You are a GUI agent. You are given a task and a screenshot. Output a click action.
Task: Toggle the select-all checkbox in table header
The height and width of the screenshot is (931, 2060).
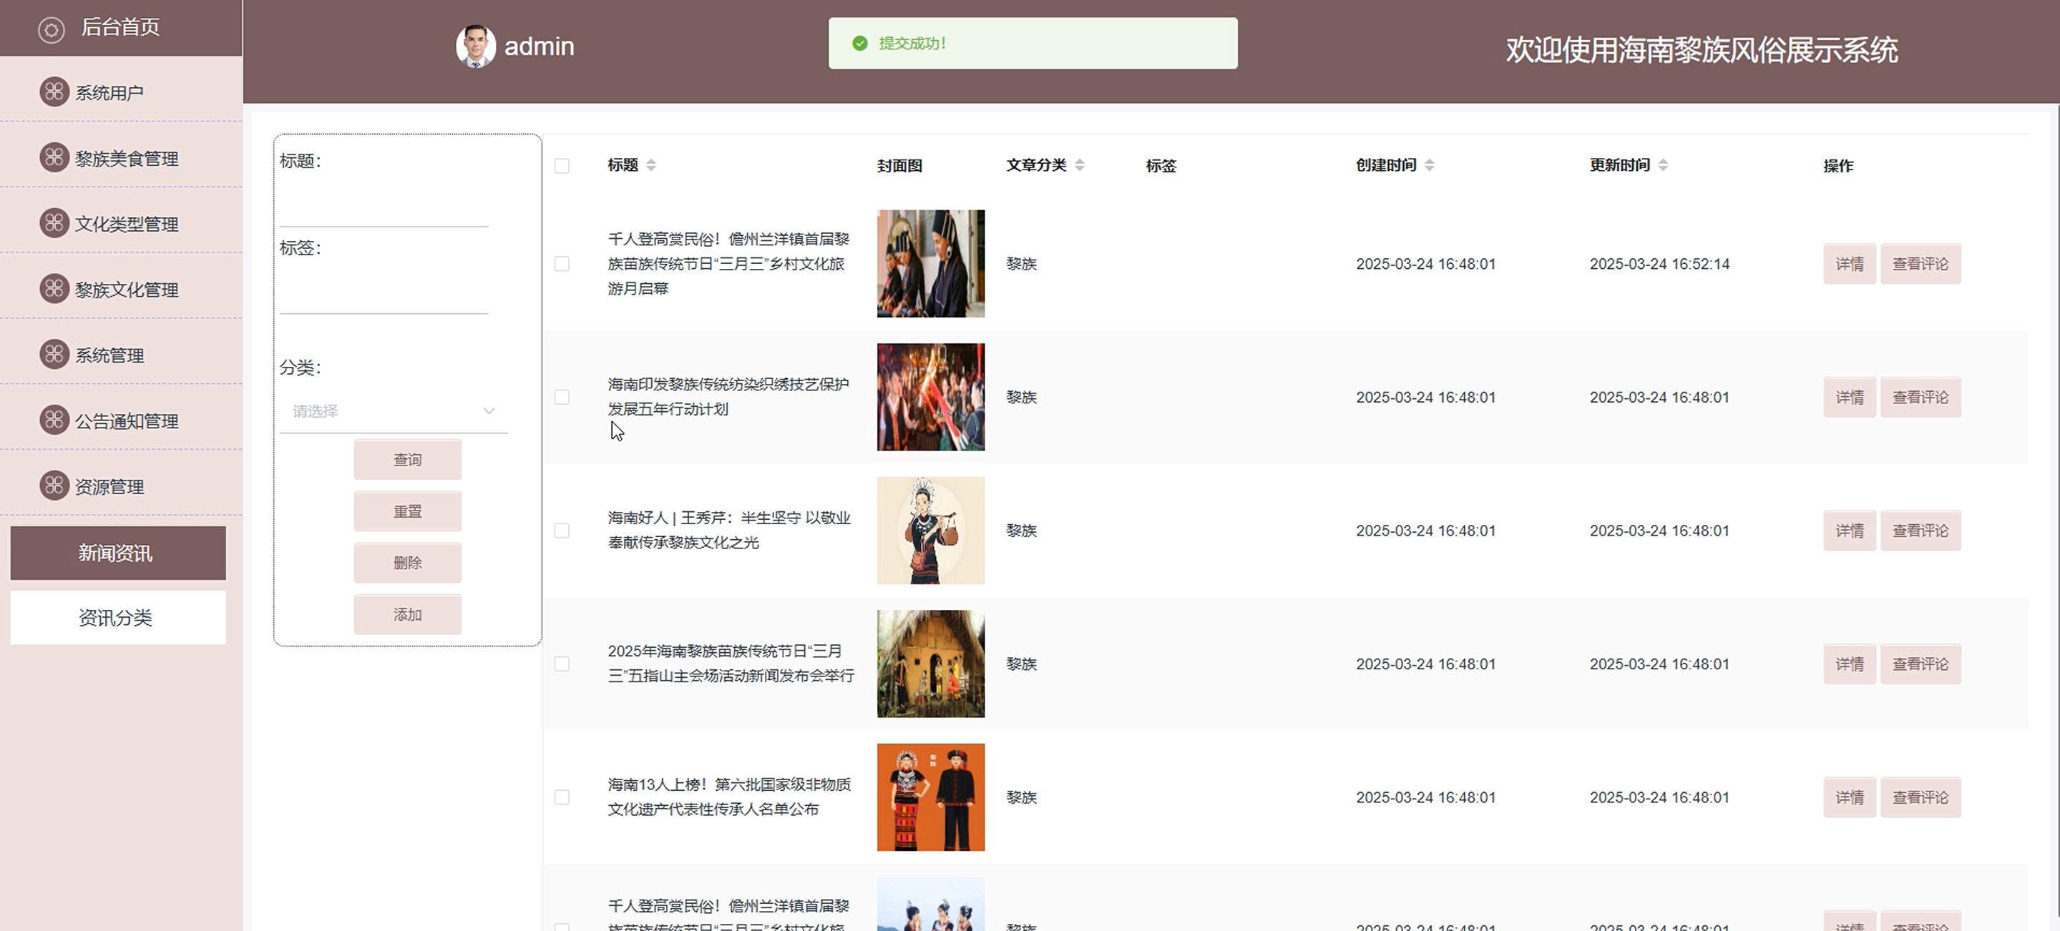pos(562,165)
